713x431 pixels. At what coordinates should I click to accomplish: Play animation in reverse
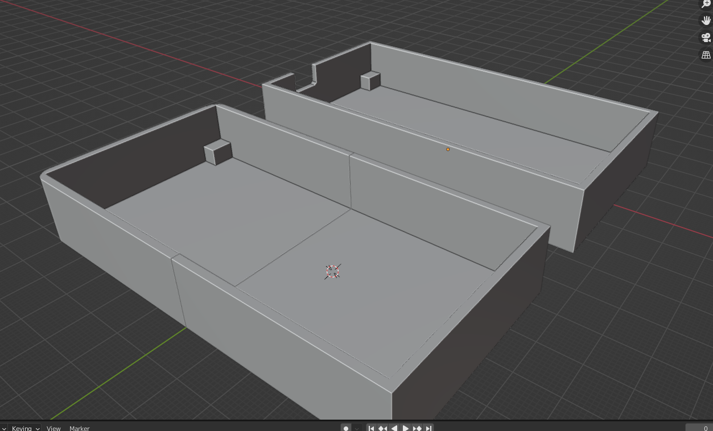(x=394, y=428)
